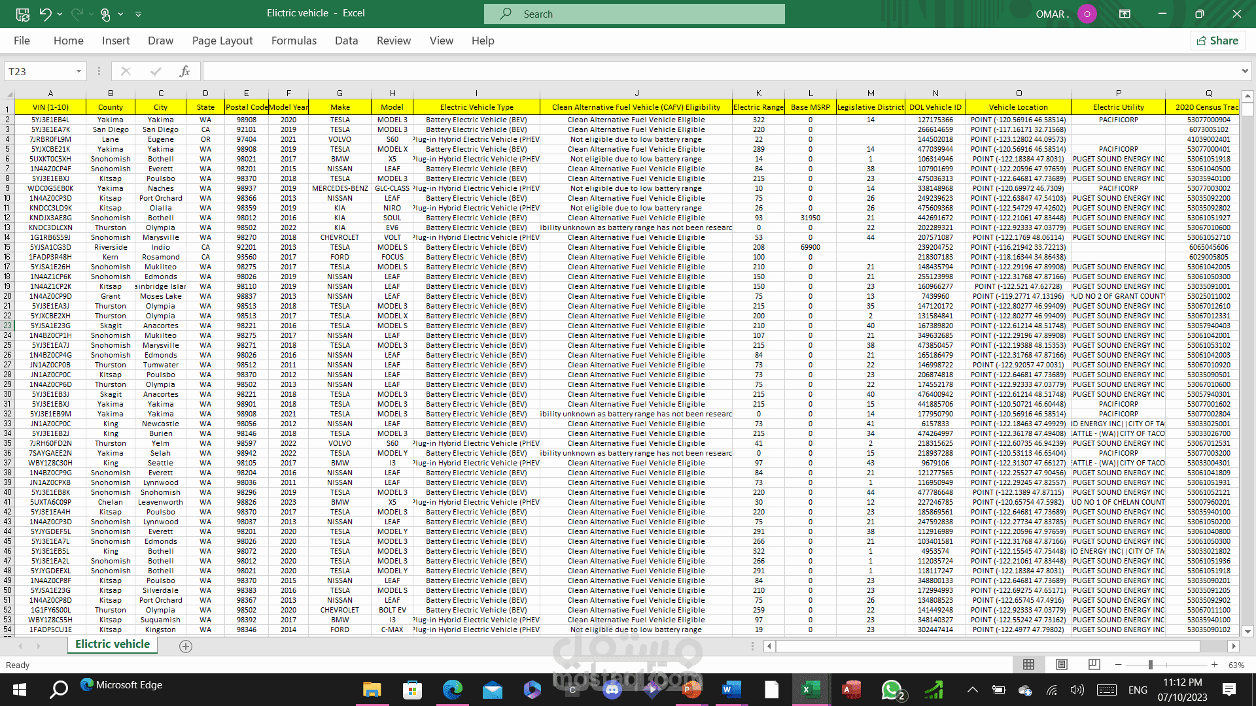Switch to Normal view in status bar
Viewport: 1256px width, 706px height.
(1028, 665)
